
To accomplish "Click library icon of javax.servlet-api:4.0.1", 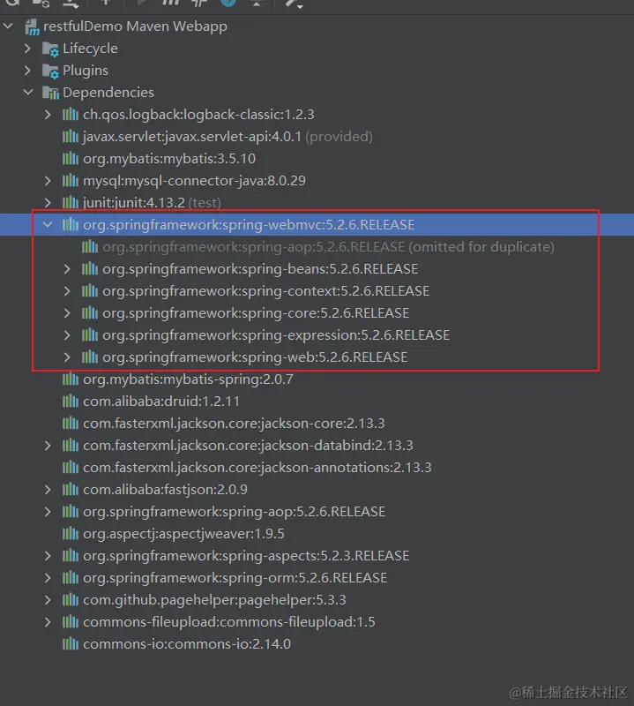I will (71, 137).
